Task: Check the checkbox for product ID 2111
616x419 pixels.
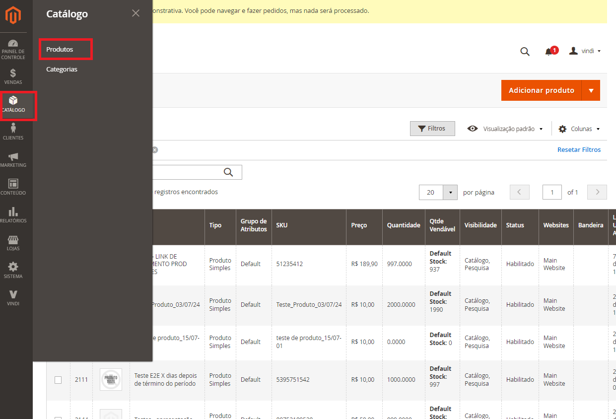Action: click(x=58, y=380)
